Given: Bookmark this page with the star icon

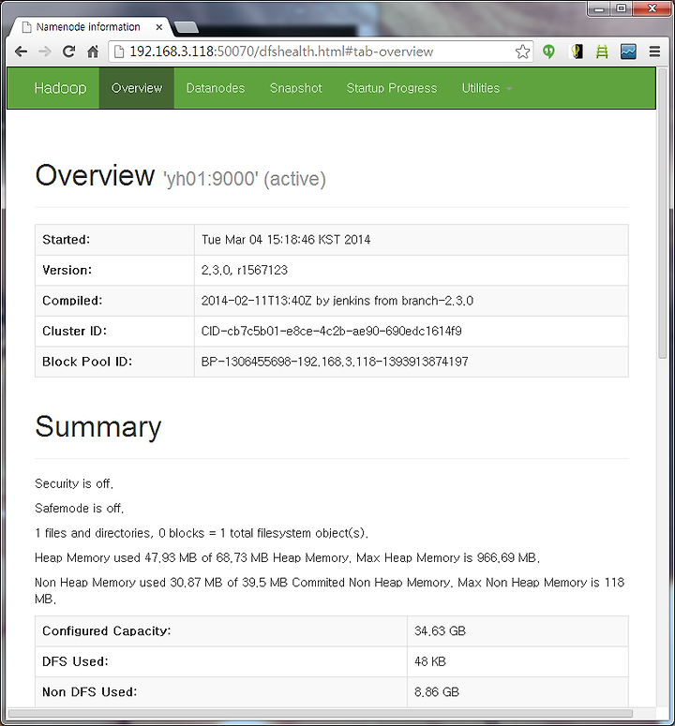Looking at the screenshot, I should (522, 52).
